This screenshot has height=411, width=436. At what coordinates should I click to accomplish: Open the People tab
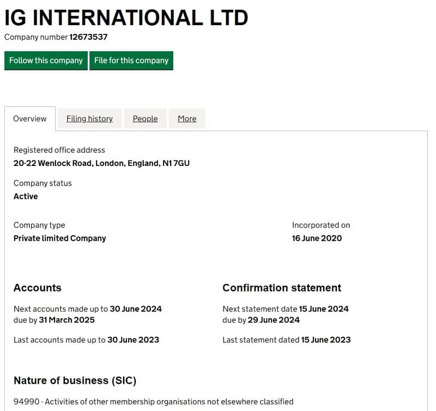pos(145,118)
